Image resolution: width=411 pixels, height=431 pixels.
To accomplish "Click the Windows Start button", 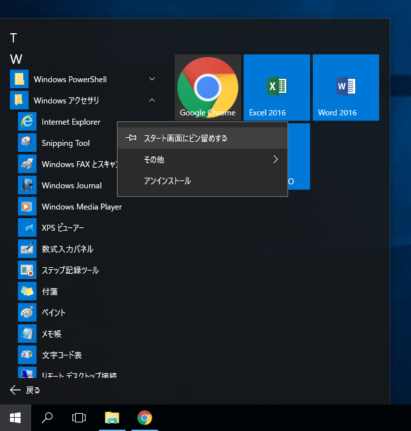I will [x=15, y=418].
